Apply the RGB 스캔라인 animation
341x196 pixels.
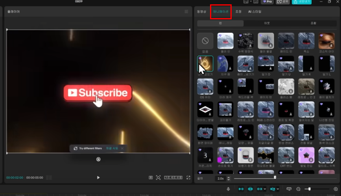[266, 110]
